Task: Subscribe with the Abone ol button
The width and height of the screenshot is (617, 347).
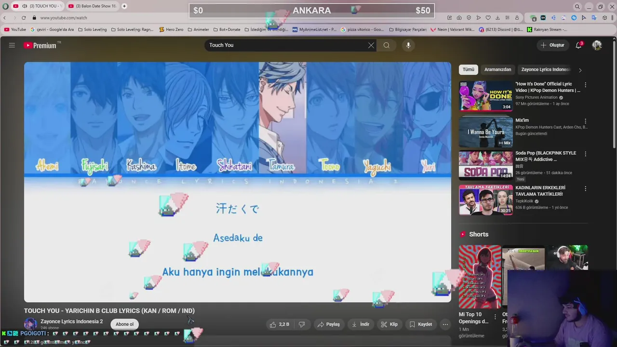Action: (x=124, y=324)
